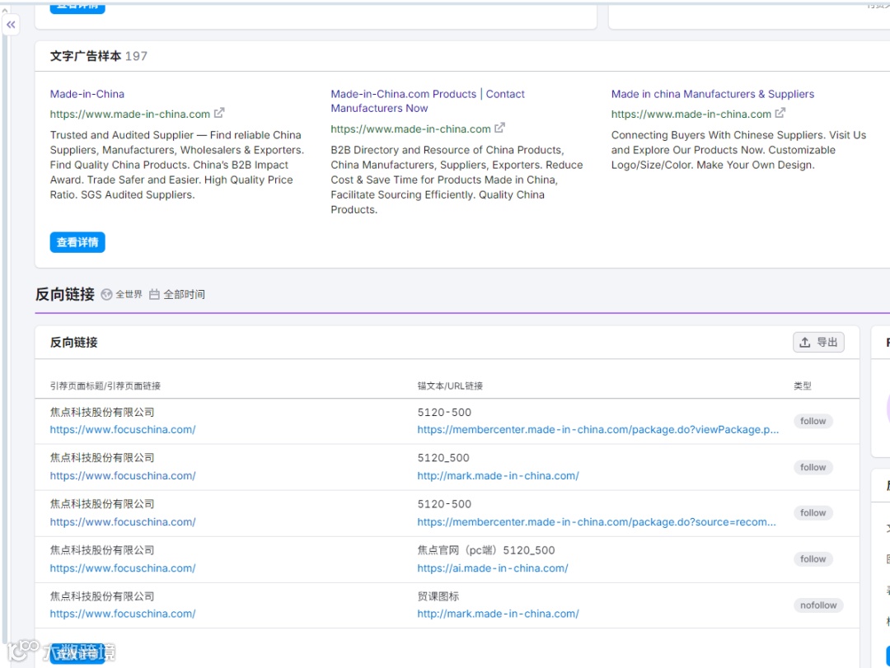Select the 全世界 region filter label

coord(129,295)
